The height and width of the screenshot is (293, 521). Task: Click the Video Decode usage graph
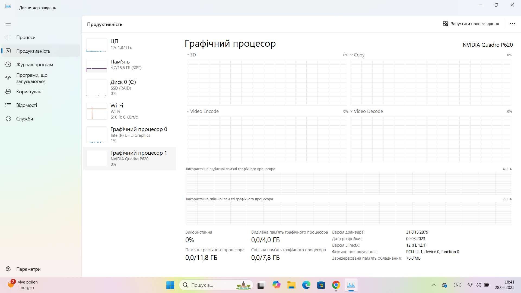click(x=431, y=139)
